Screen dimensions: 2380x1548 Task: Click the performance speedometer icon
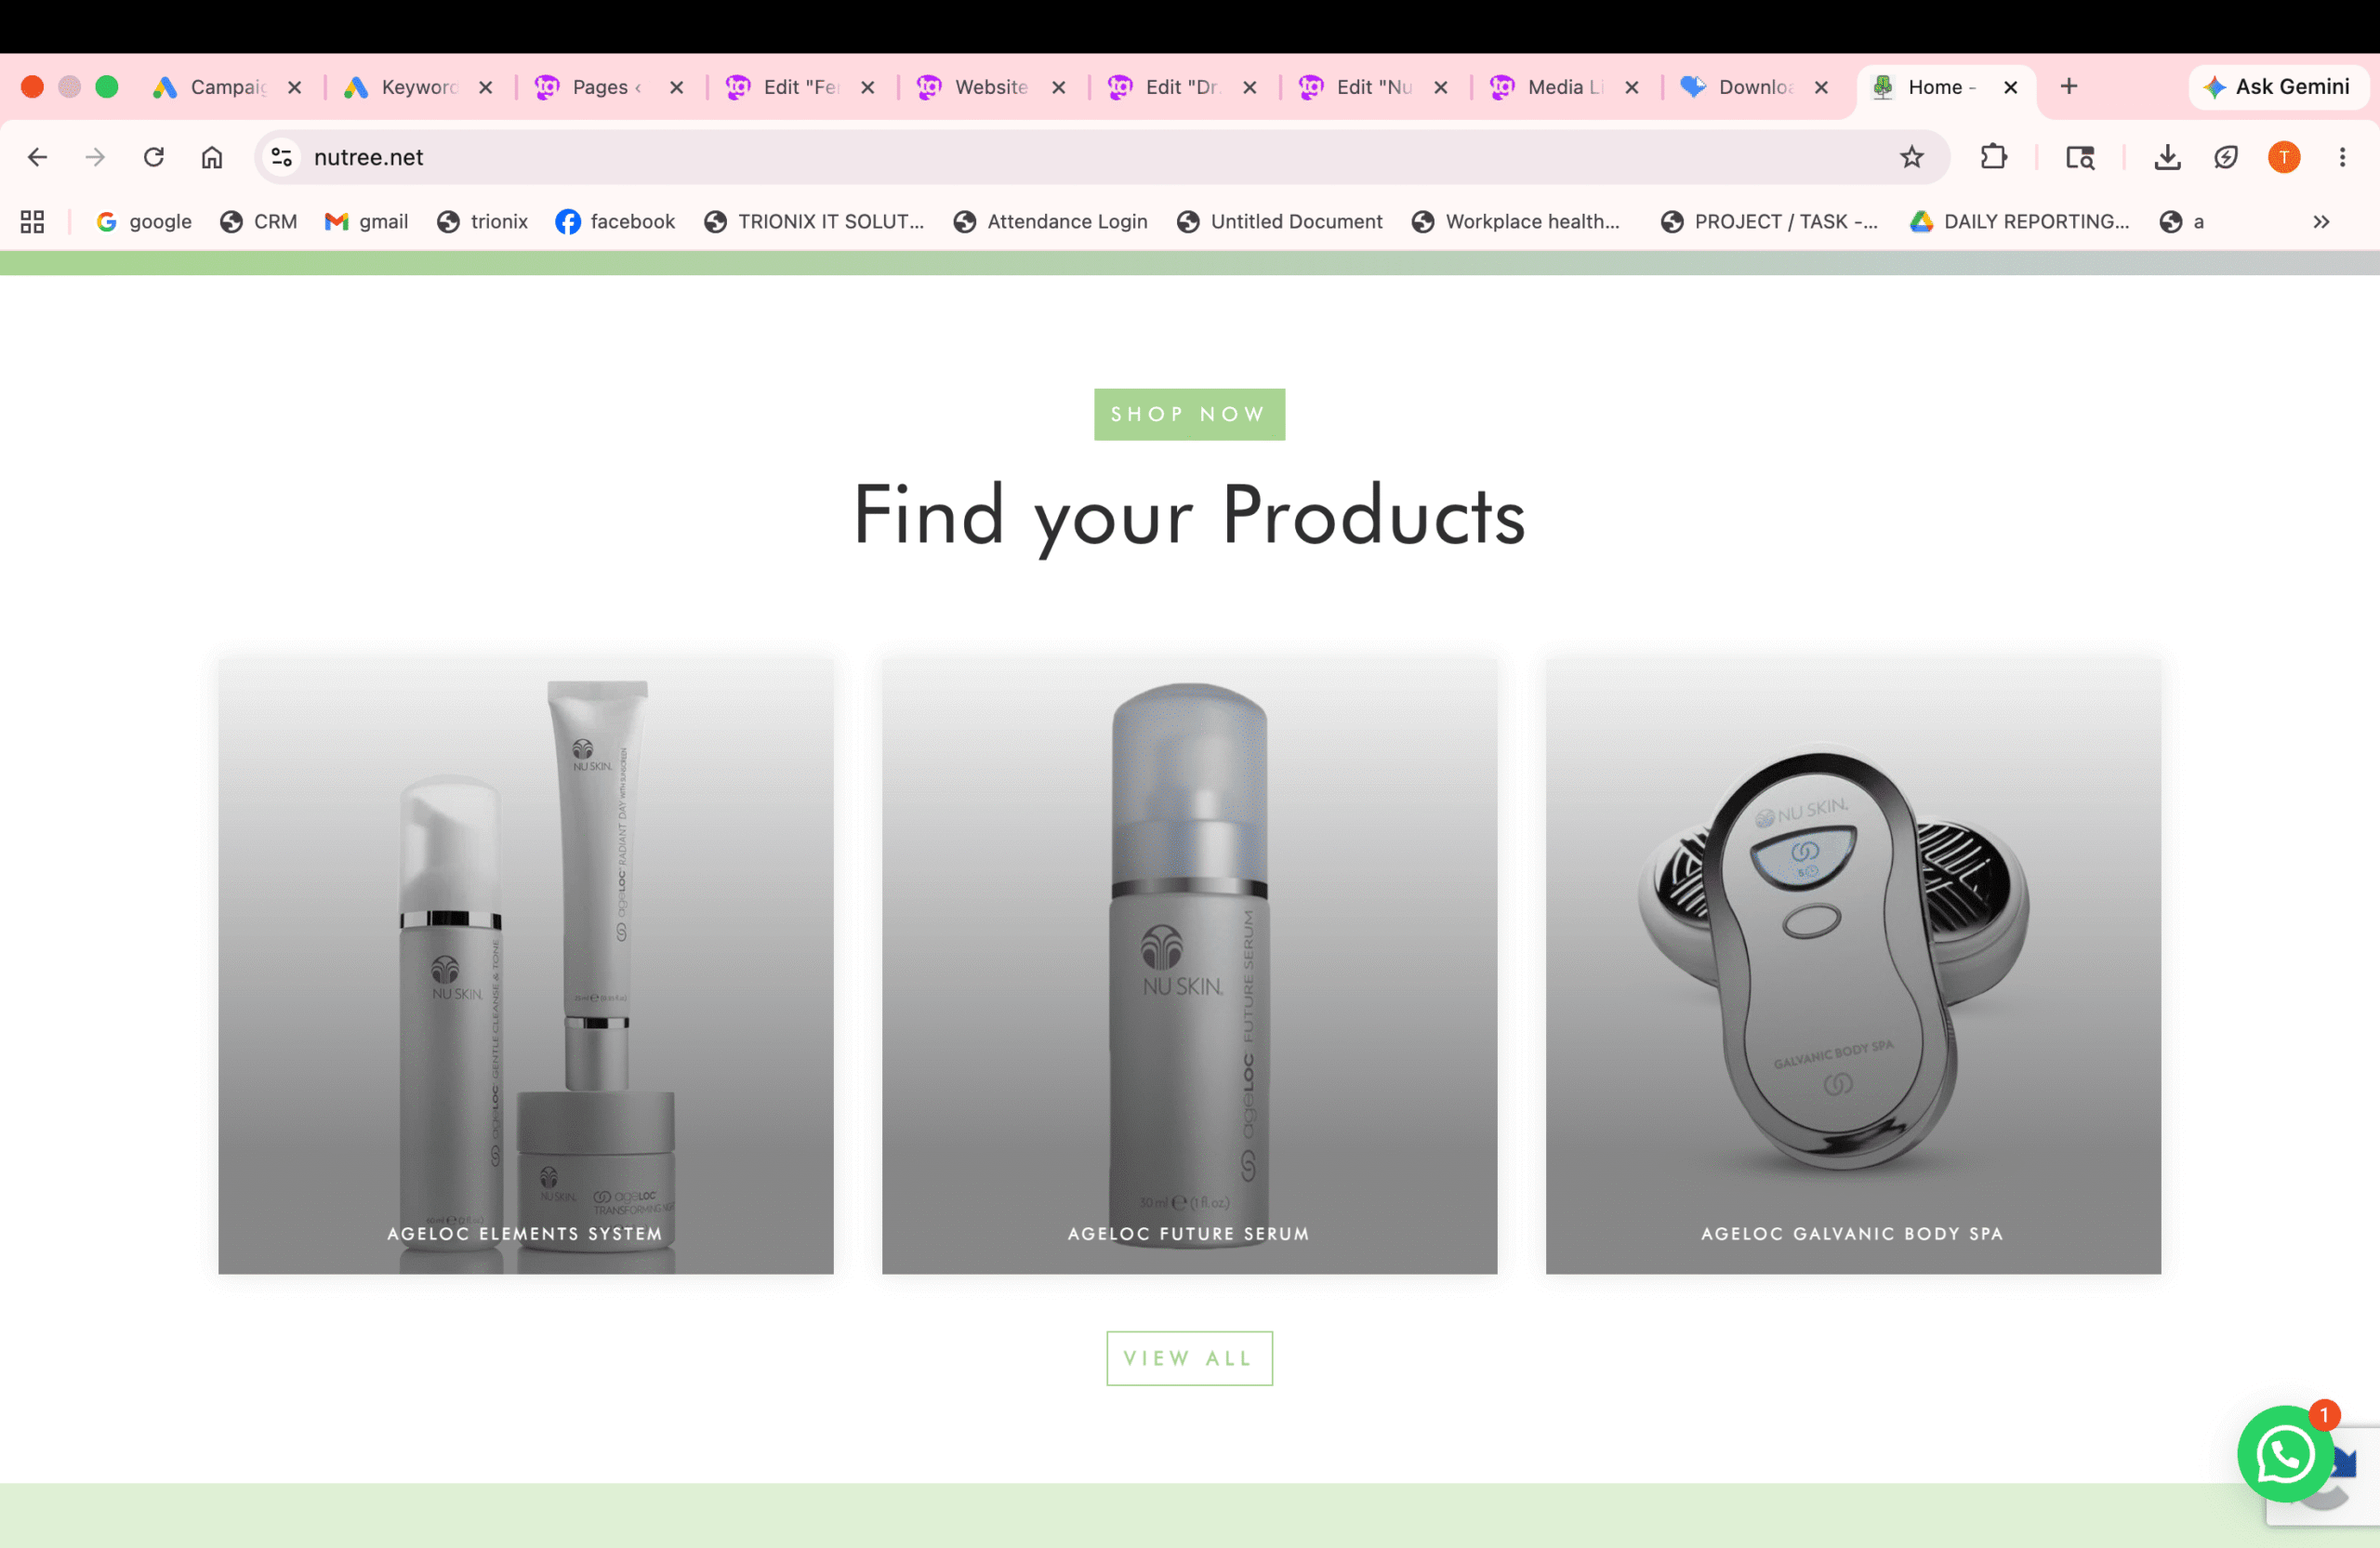(x=2226, y=157)
